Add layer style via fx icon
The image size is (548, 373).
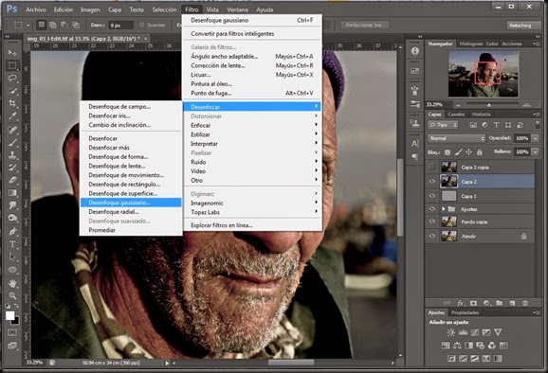click(461, 303)
